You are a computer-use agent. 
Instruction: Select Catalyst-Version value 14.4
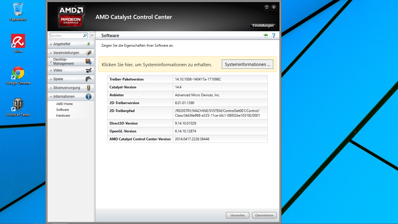click(178, 87)
